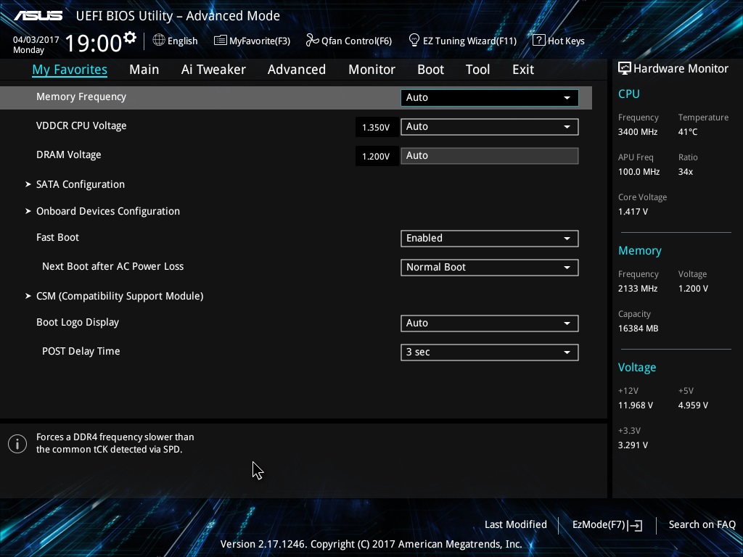Open the Advanced tab
The height and width of the screenshot is (557, 743).
tap(297, 70)
